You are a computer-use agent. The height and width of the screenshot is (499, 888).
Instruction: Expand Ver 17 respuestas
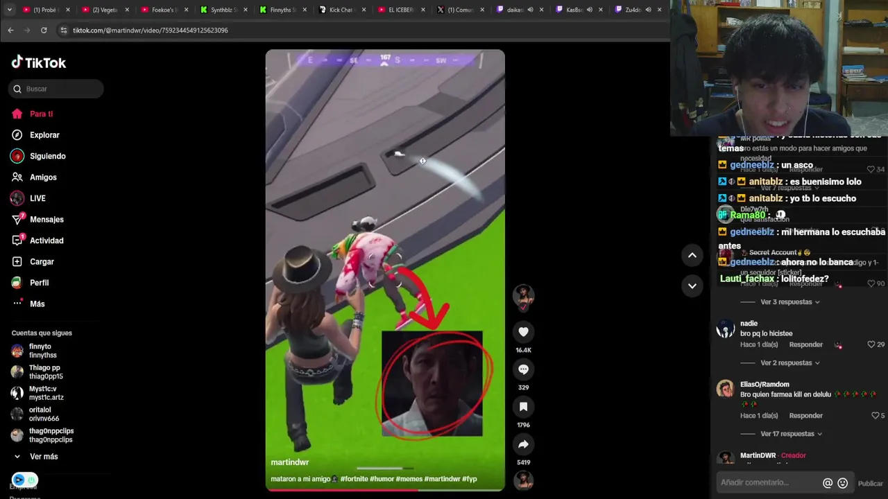tap(792, 434)
